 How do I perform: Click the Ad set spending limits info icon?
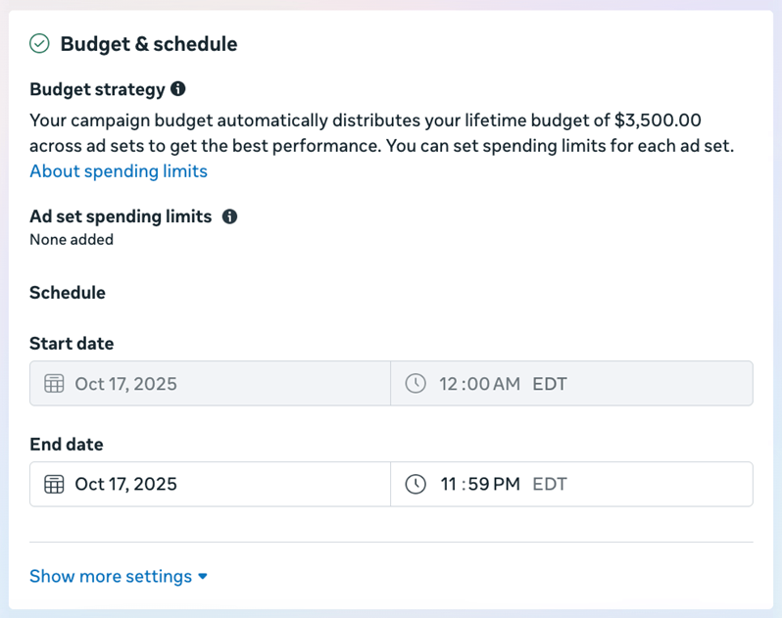pos(229,216)
